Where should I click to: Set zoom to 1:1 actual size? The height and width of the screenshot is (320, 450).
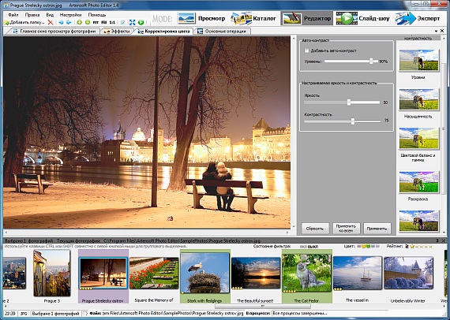click(112, 22)
